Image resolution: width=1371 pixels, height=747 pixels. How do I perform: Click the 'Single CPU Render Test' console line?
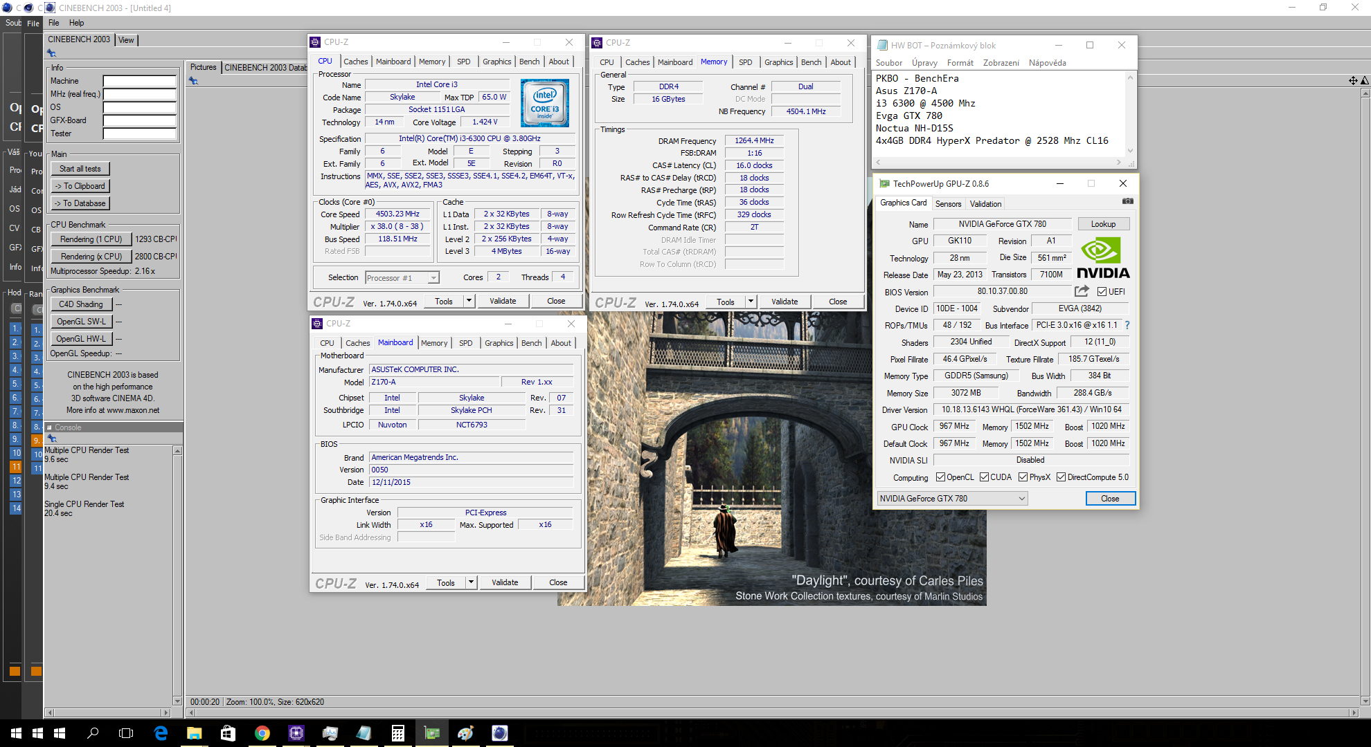click(x=84, y=504)
